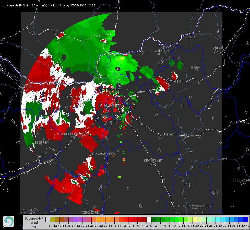
Task: Click the 0 value on legend scale
Action: point(151,226)
